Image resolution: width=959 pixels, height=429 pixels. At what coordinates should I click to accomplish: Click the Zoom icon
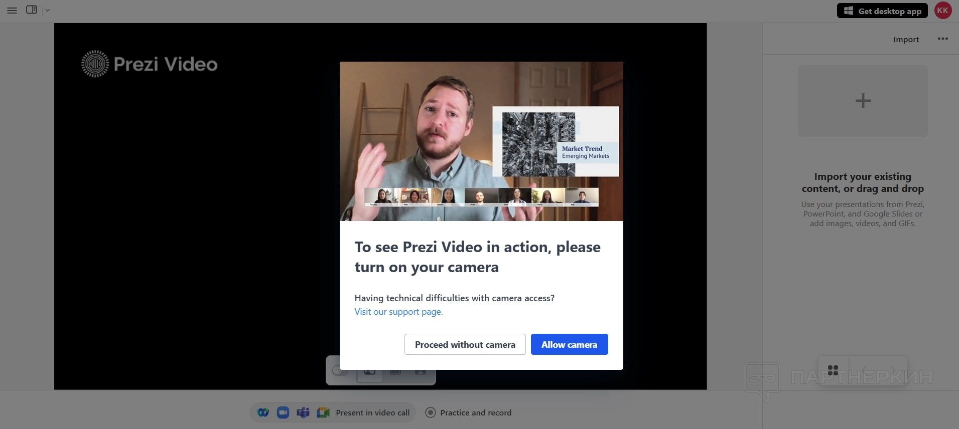(283, 412)
